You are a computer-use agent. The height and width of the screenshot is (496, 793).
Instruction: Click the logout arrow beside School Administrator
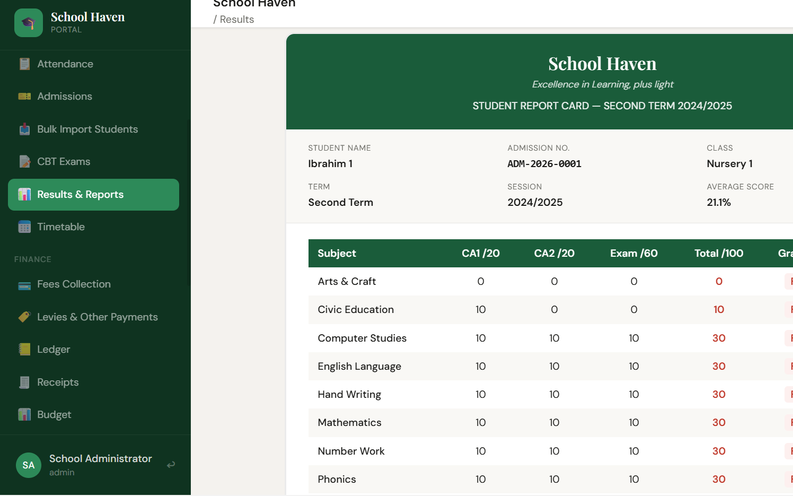(171, 465)
